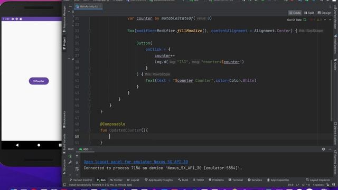Open the Services tool window

click(255, 180)
